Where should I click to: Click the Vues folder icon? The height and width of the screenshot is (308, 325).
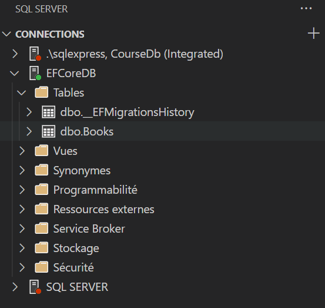pyautogui.click(x=42, y=150)
